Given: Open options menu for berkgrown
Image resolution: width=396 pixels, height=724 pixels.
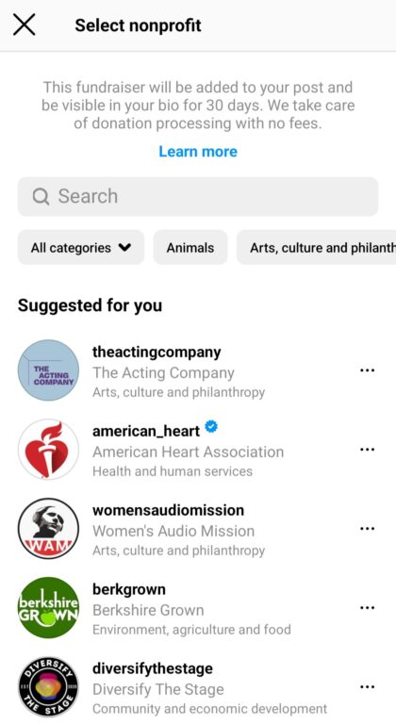Looking at the screenshot, I should pyautogui.click(x=367, y=608).
